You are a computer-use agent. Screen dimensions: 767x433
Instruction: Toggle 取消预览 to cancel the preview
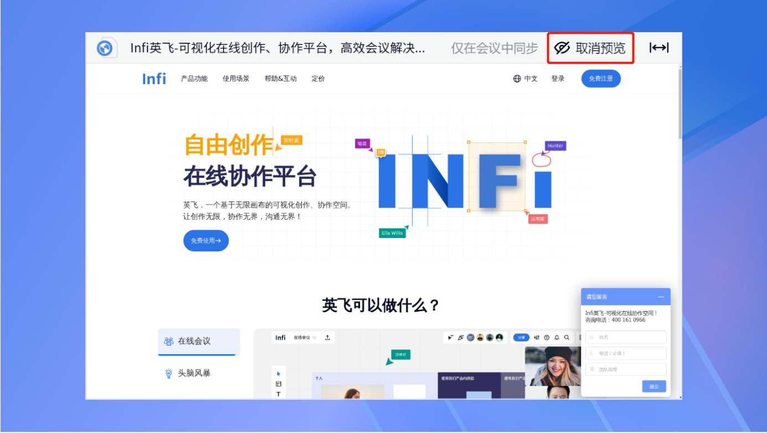coord(590,48)
